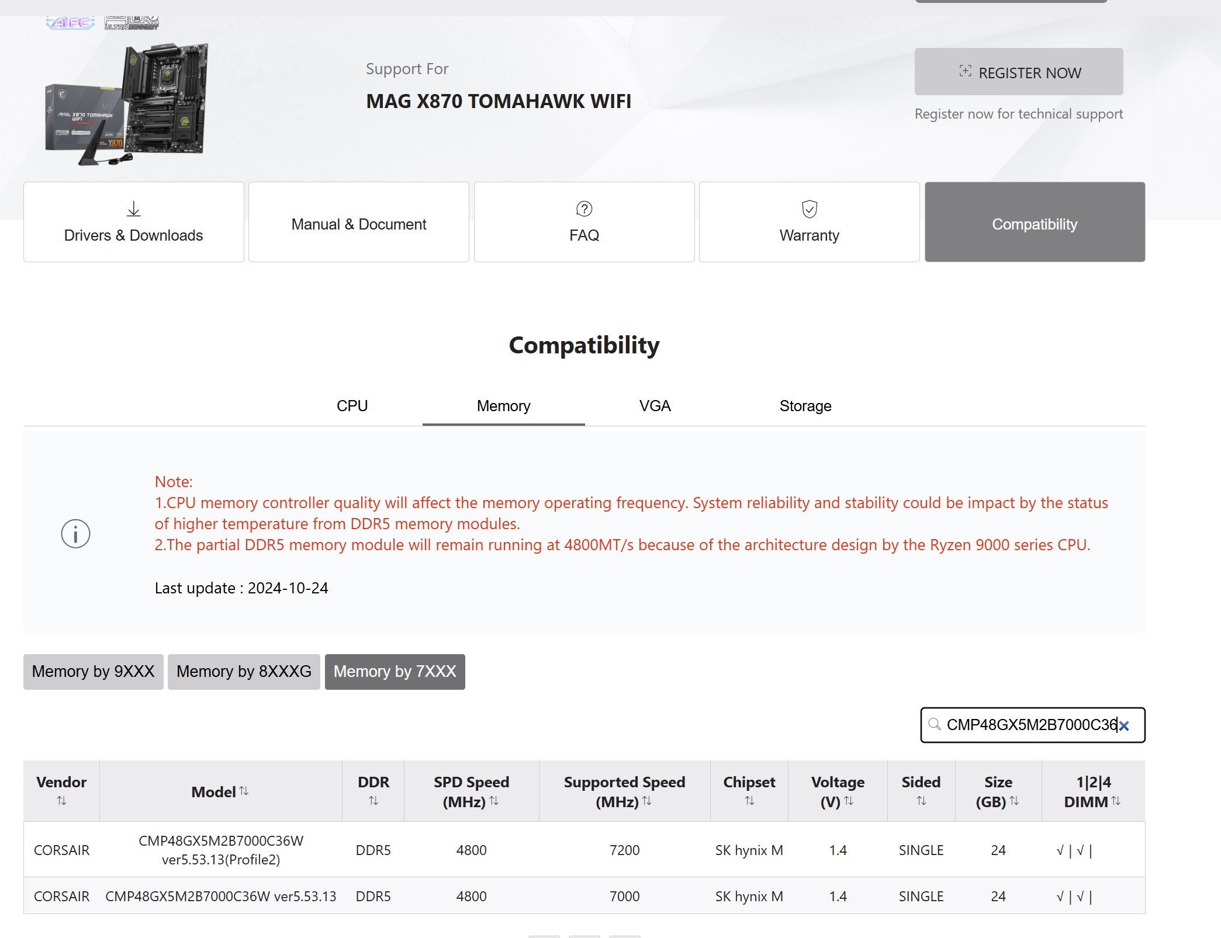Image resolution: width=1221 pixels, height=938 pixels.
Task: Open Manual & Document section
Action: (x=358, y=224)
